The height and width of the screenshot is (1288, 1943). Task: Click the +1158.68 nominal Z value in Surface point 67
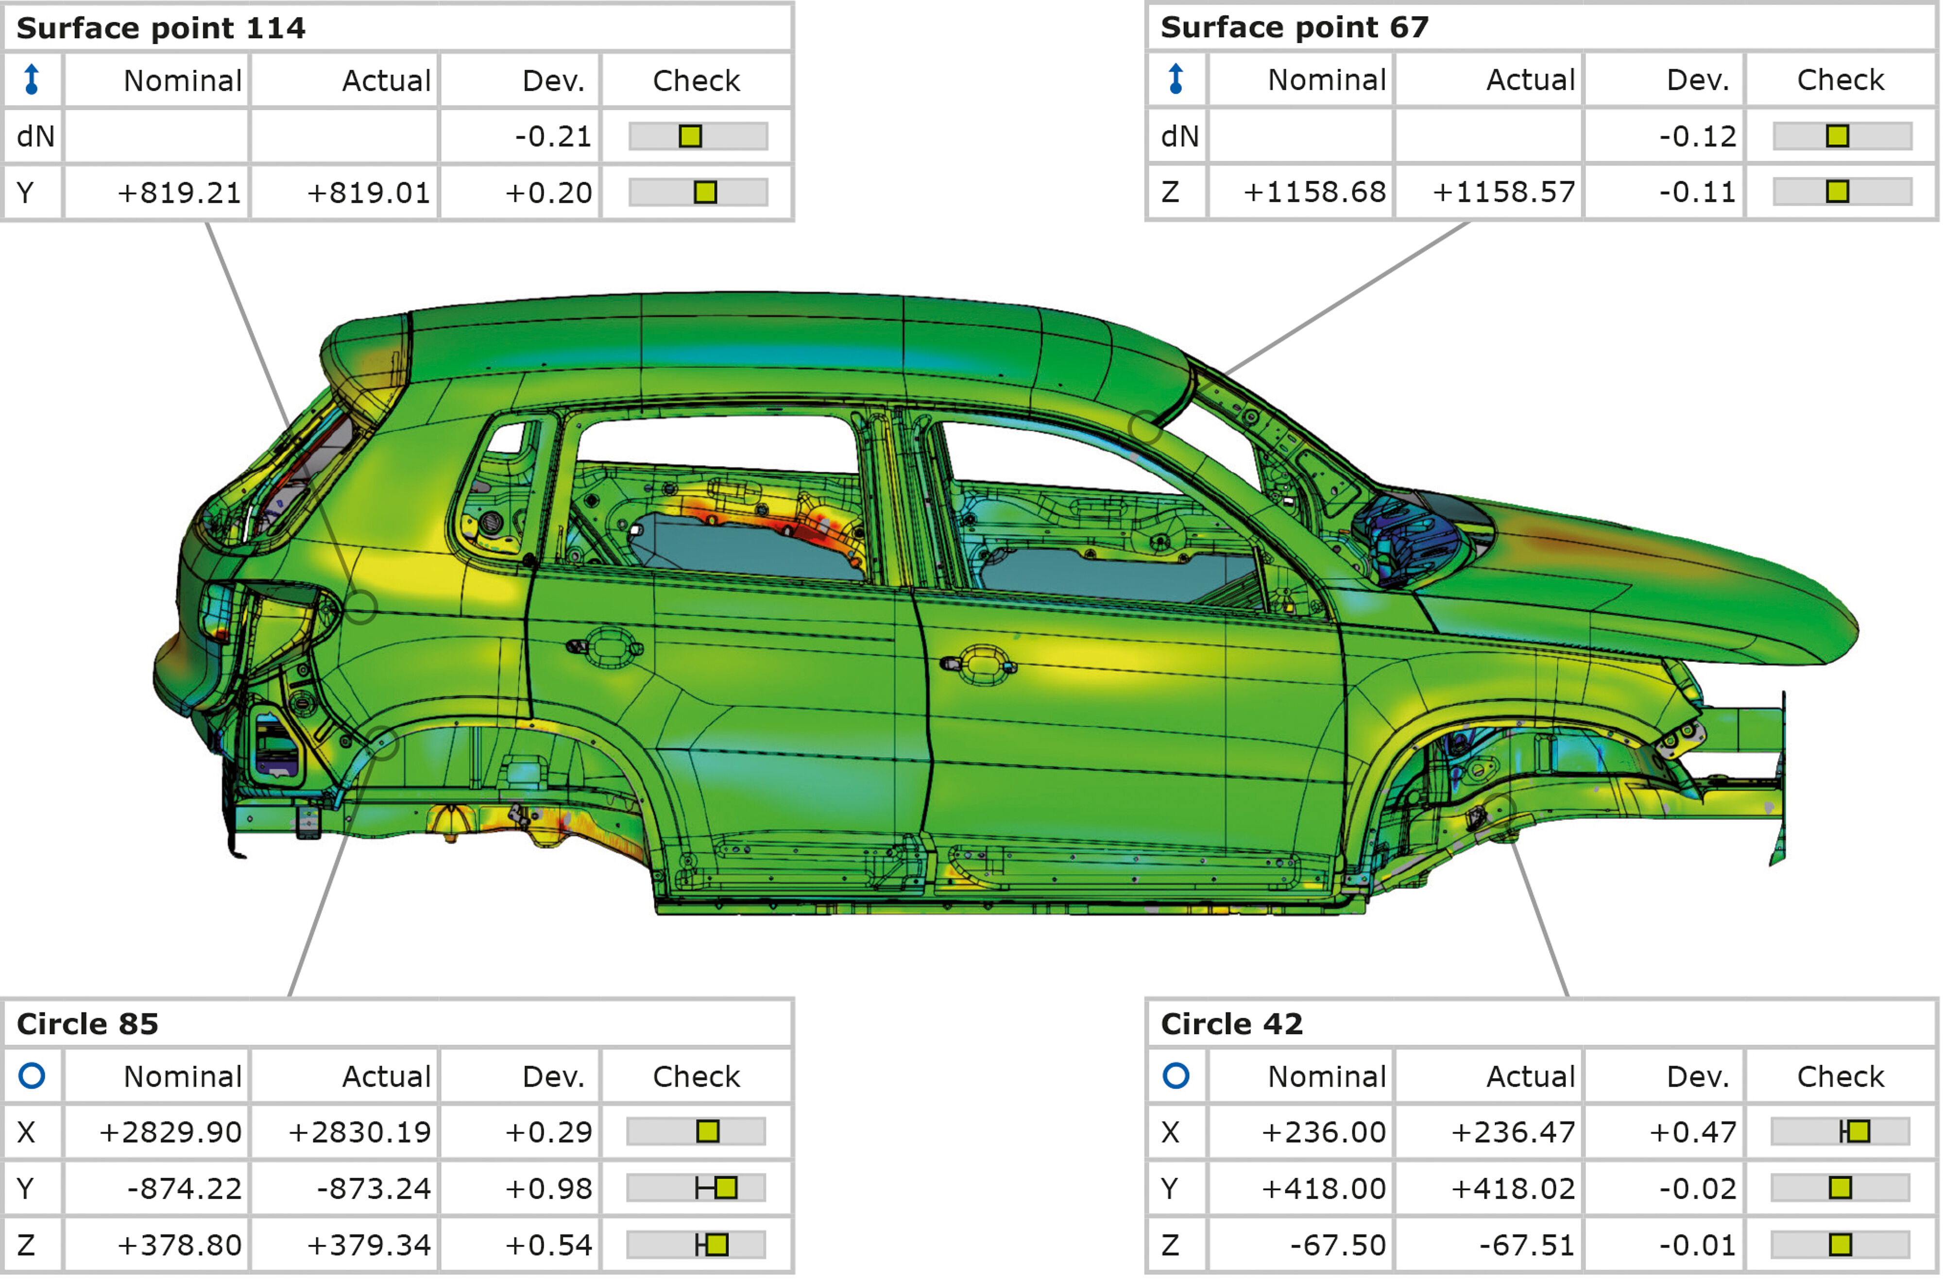(1313, 192)
